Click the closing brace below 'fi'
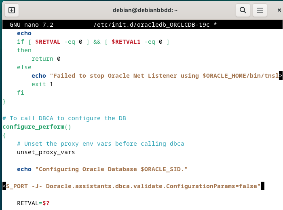This screenshot has height=210, width=283. [4, 102]
